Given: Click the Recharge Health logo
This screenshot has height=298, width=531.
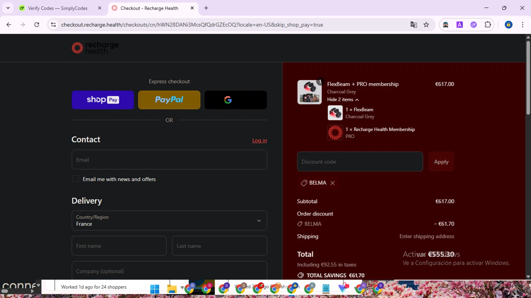Looking at the screenshot, I should 95,48.
